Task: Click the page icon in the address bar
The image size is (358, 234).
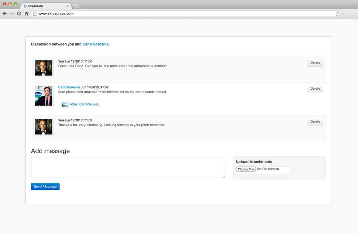Action: [x=35, y=13]
